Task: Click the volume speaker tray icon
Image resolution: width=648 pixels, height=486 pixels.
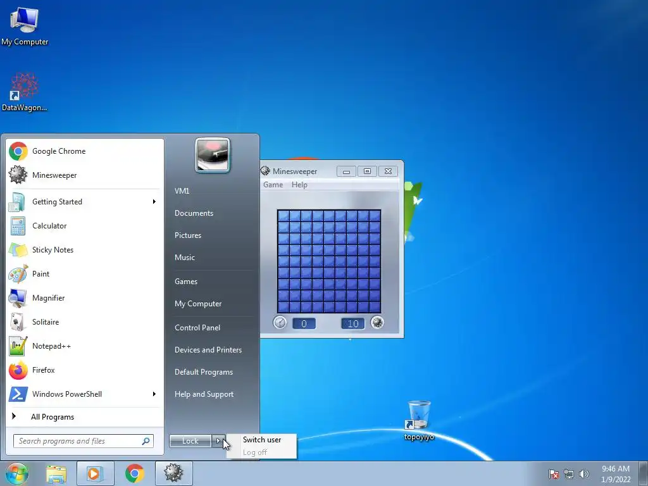Action: click(584, 474)
